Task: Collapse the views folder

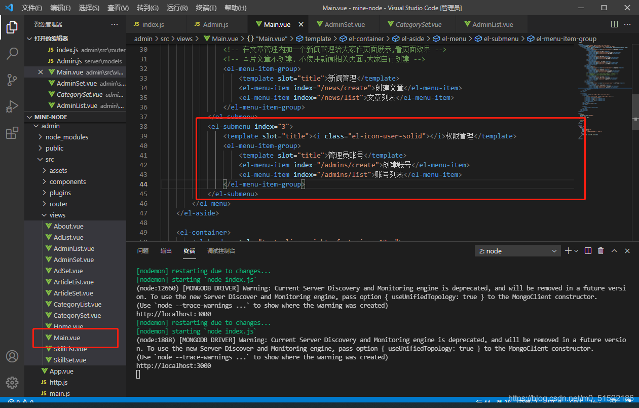Action: [57, 215]
